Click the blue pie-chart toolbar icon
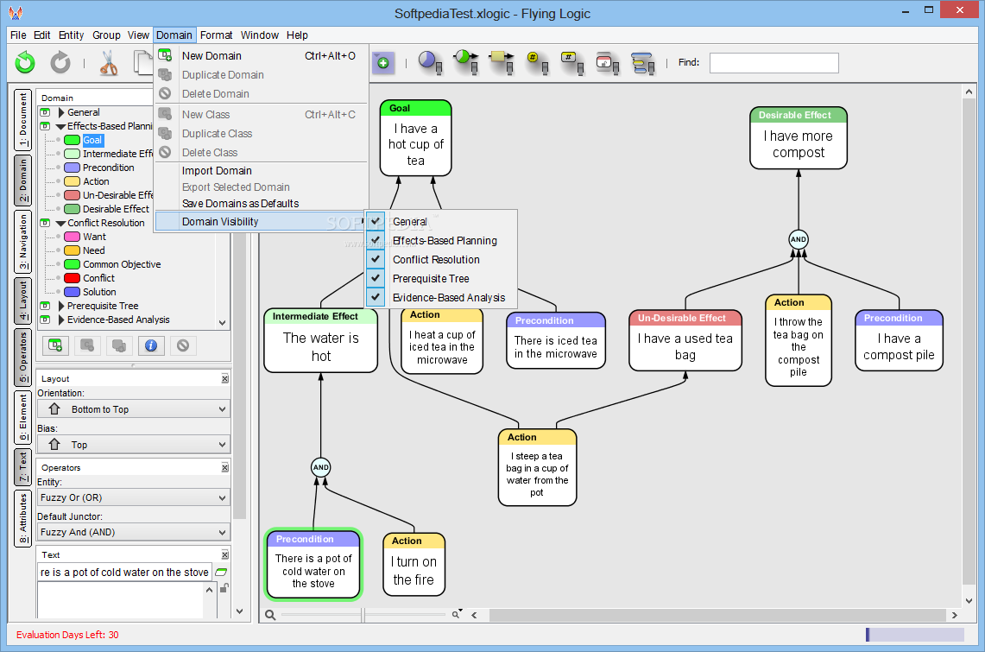Image resolution: width=985 pixels, height=652 pixels. [x=430, y=62]
